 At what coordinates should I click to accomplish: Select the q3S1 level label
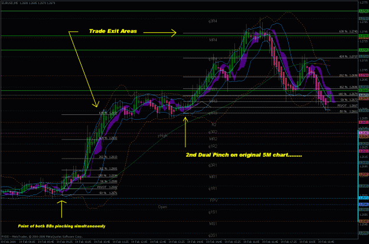213,235
